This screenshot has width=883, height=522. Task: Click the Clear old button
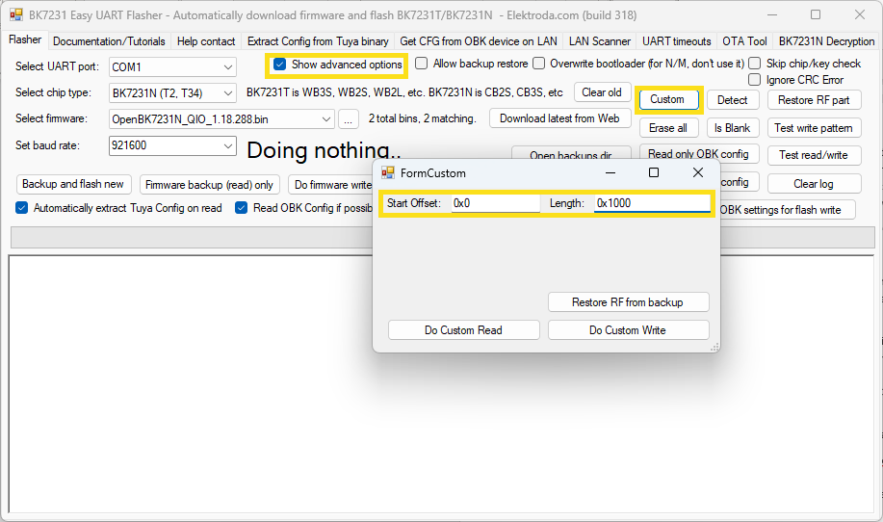[602, 92]
